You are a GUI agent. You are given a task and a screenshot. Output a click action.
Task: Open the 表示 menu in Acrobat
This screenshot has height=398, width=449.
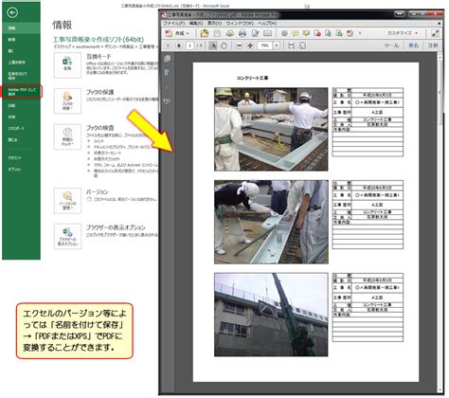[x=215, y=24]
